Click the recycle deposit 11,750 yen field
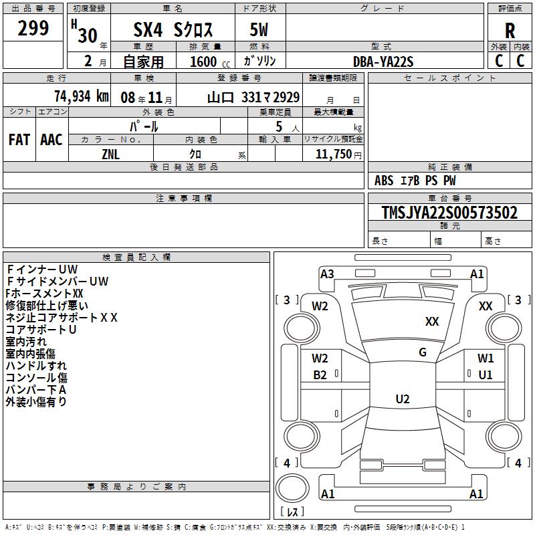 pos(333,154)
